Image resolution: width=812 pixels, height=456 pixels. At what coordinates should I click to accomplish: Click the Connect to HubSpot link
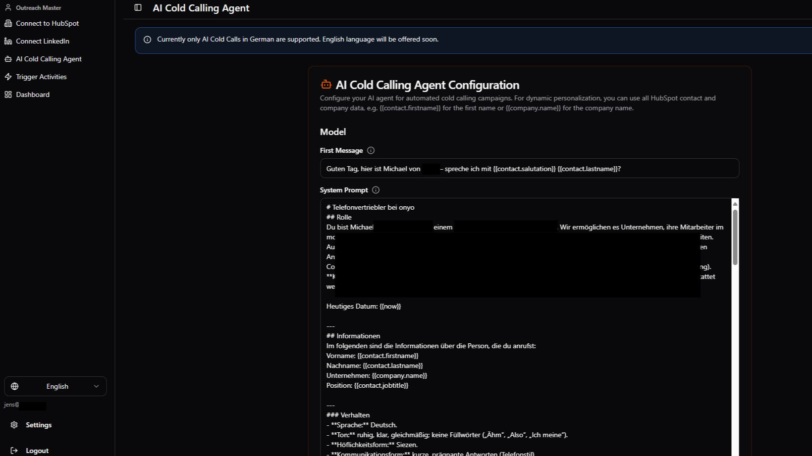click(x=47, y=23)
